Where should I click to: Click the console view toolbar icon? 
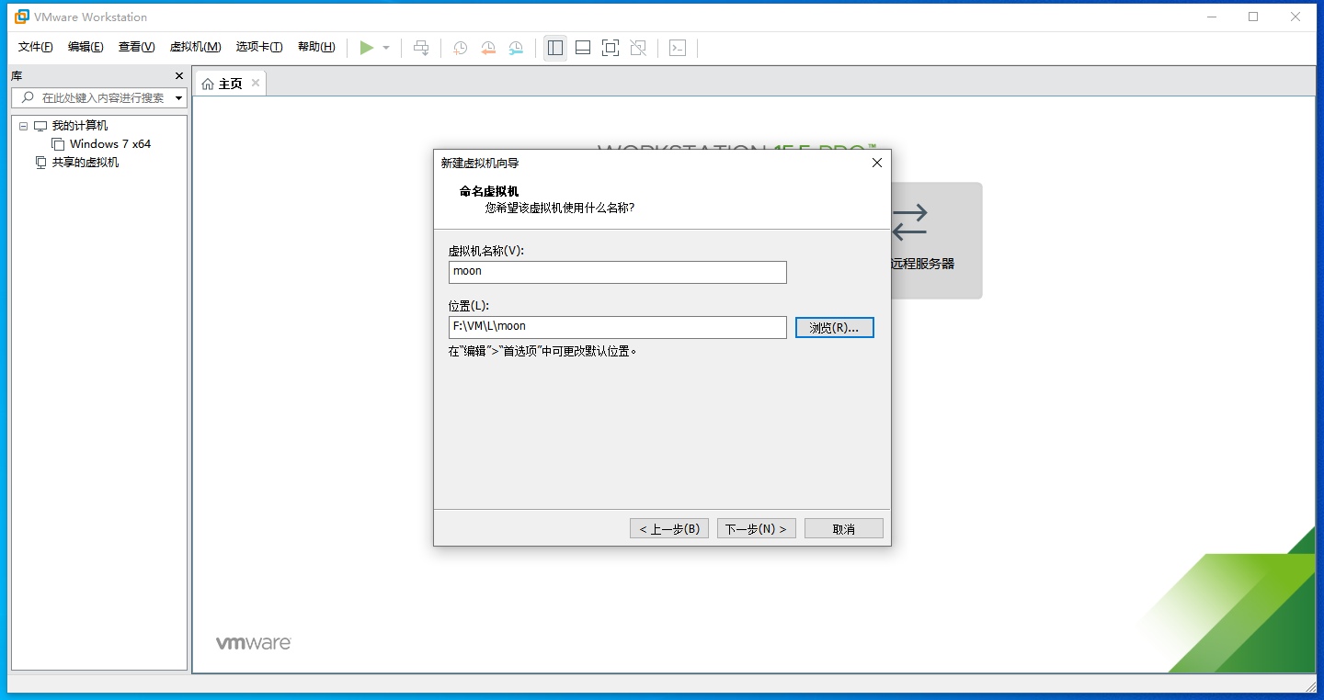click(678, 48)
